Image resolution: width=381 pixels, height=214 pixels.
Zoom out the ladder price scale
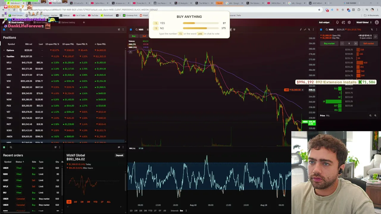[x=370, y=115]
